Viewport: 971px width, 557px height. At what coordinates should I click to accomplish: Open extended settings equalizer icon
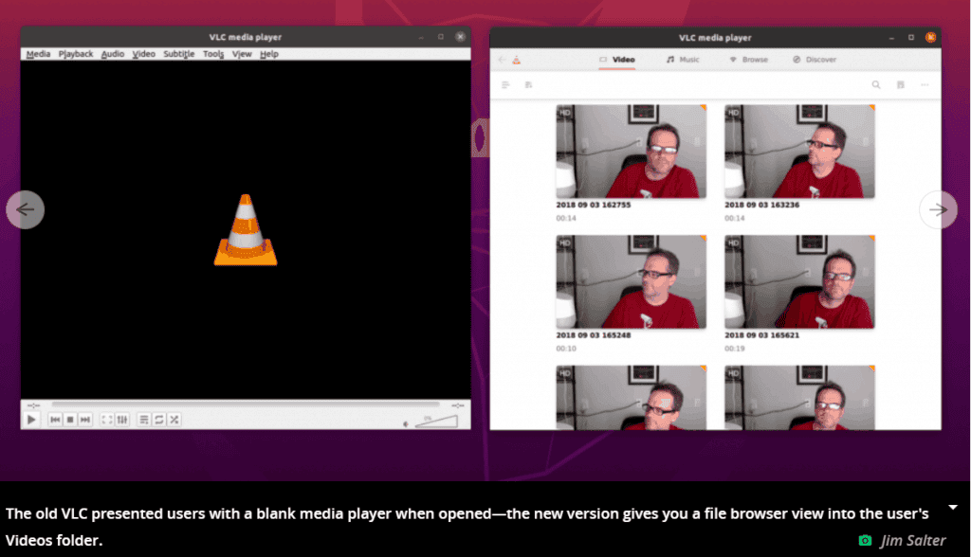[122, 420]
